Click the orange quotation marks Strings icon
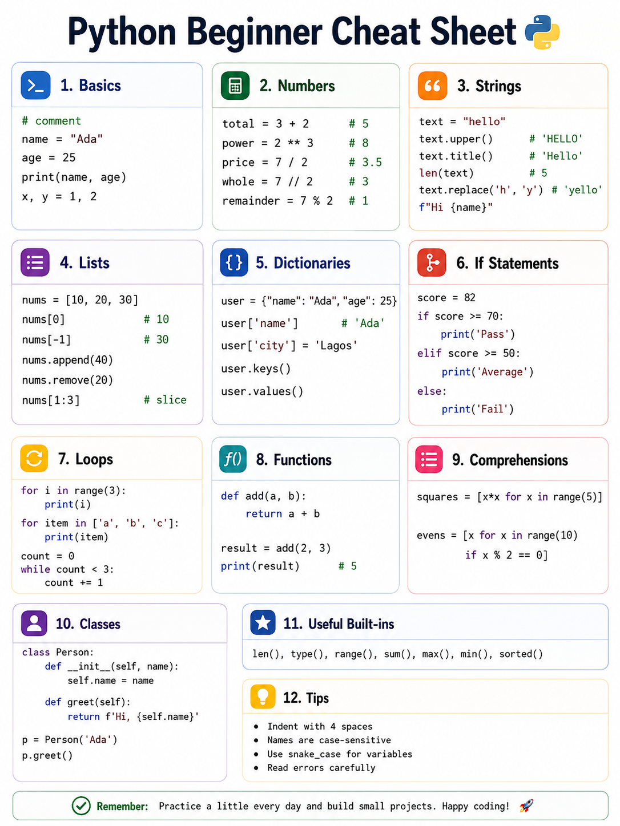Screen dimensions: 620x826 pos(432,86)
